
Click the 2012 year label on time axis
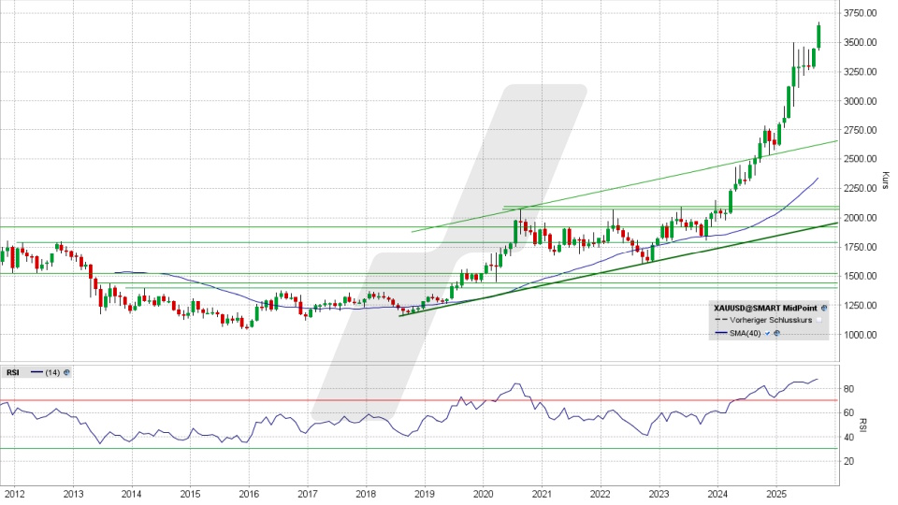coord(14,494)
